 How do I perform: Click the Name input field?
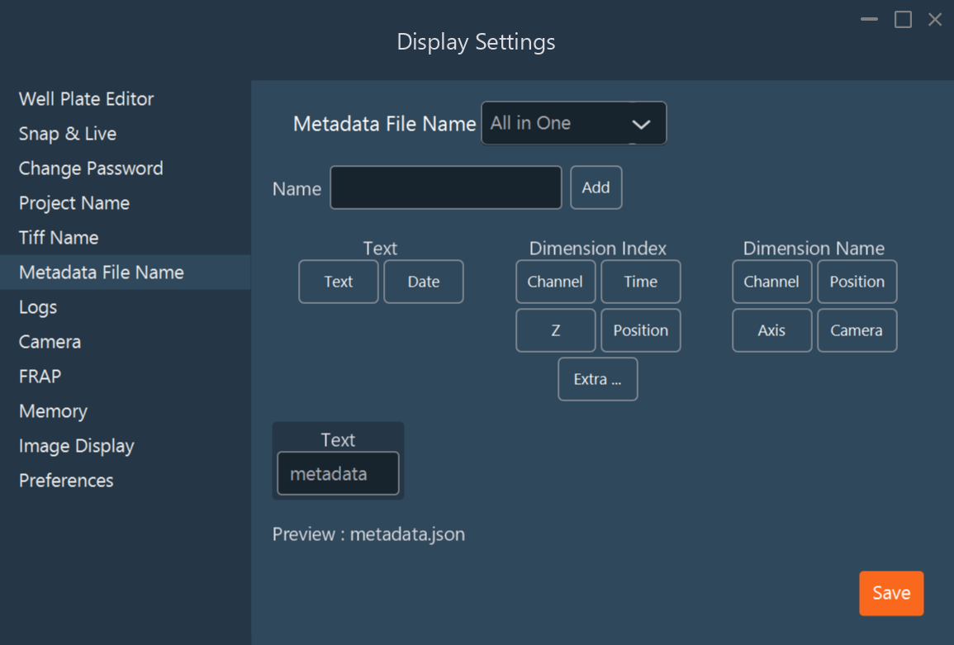pyautogui.click(x=445, y=187)
